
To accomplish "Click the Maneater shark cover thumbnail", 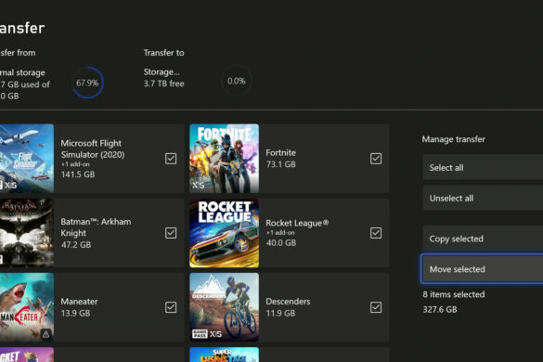I will pos(27,307).
